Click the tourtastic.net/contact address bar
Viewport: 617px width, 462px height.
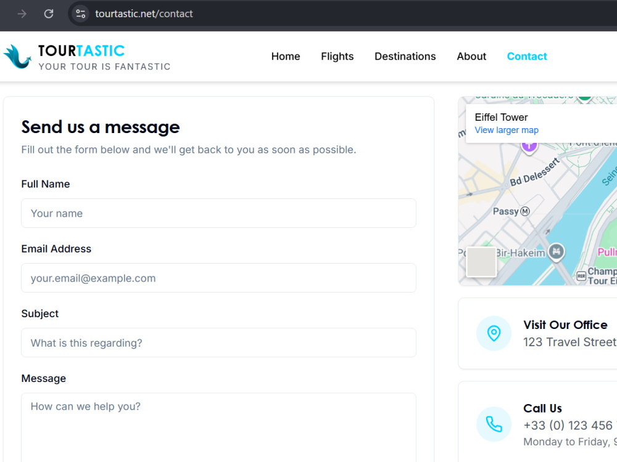pos(144,14)
